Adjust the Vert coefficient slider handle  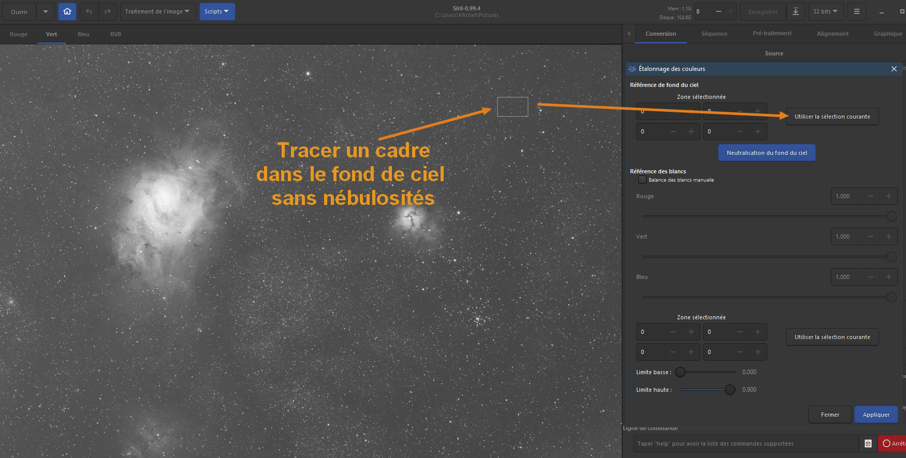(x=892, y=257)
